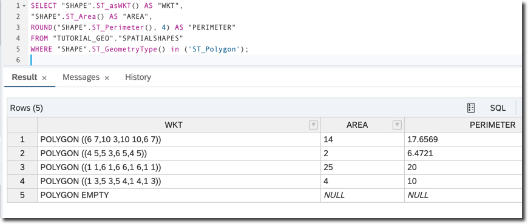This screenshot has width=528, height=224.
Task: Click the POLYGON EMPTY cell
Action: (x=179, y=195)
